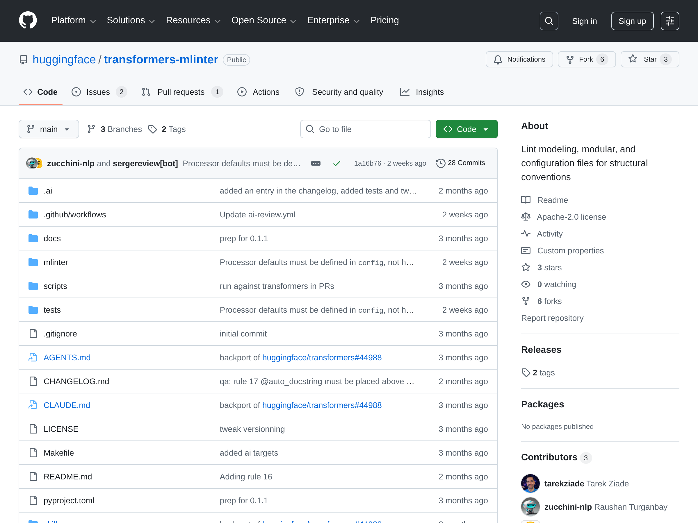Click the Sign in link
This screenshot has width=698, height=523.
(584, 21)
